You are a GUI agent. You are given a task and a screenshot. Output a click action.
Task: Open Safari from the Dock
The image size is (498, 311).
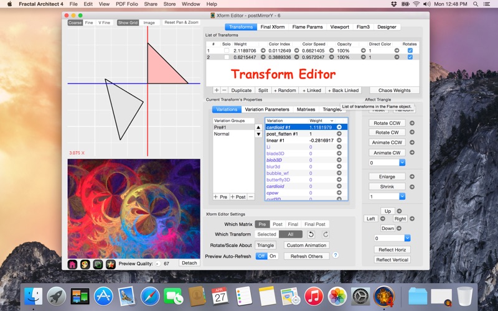[150, 297]
